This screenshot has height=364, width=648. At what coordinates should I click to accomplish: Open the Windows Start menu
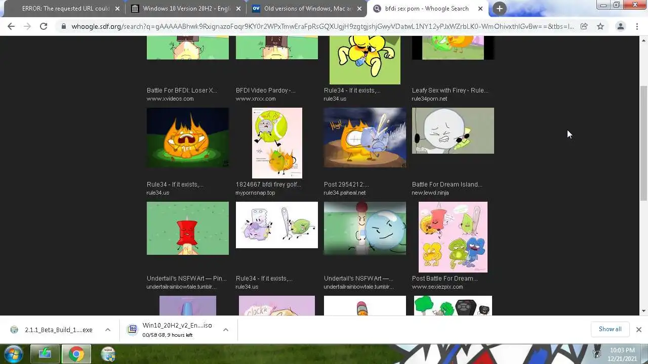(x=14, y=354)
